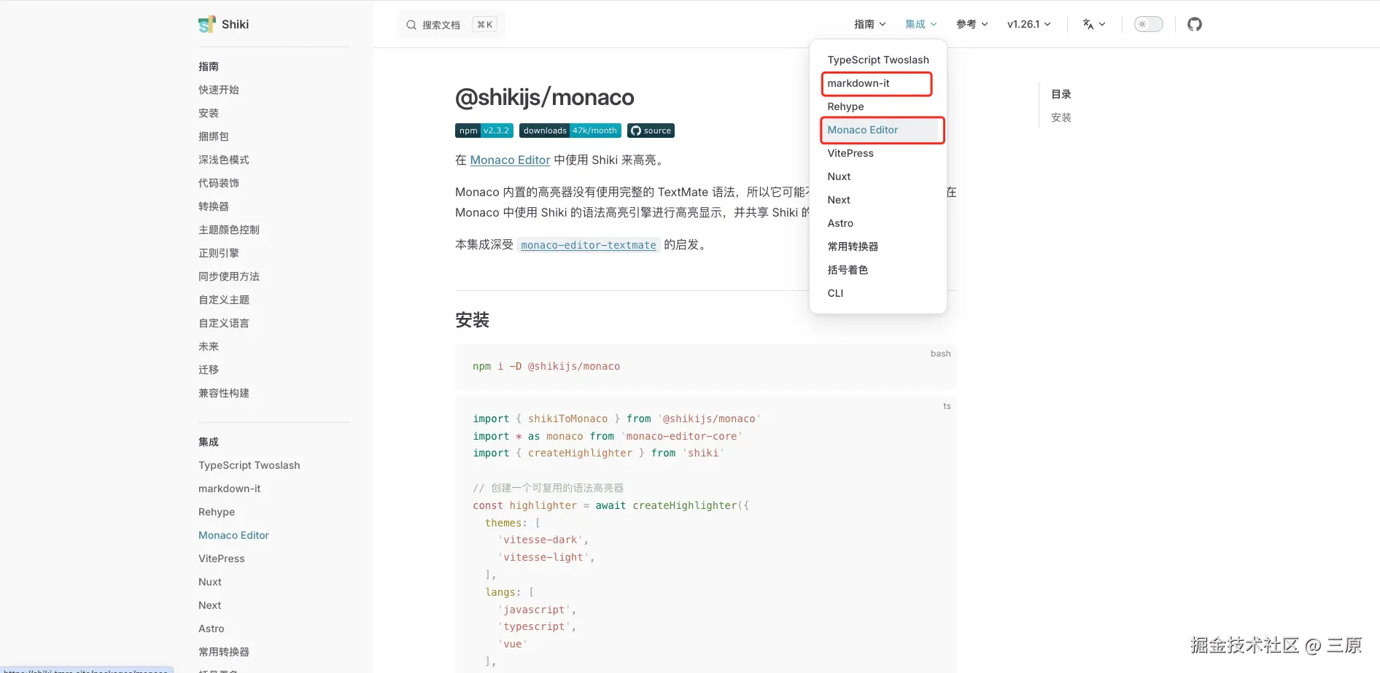
Task: Select TypeScript Twoslash in dropdown menu
Action: [x=878, y=60]
